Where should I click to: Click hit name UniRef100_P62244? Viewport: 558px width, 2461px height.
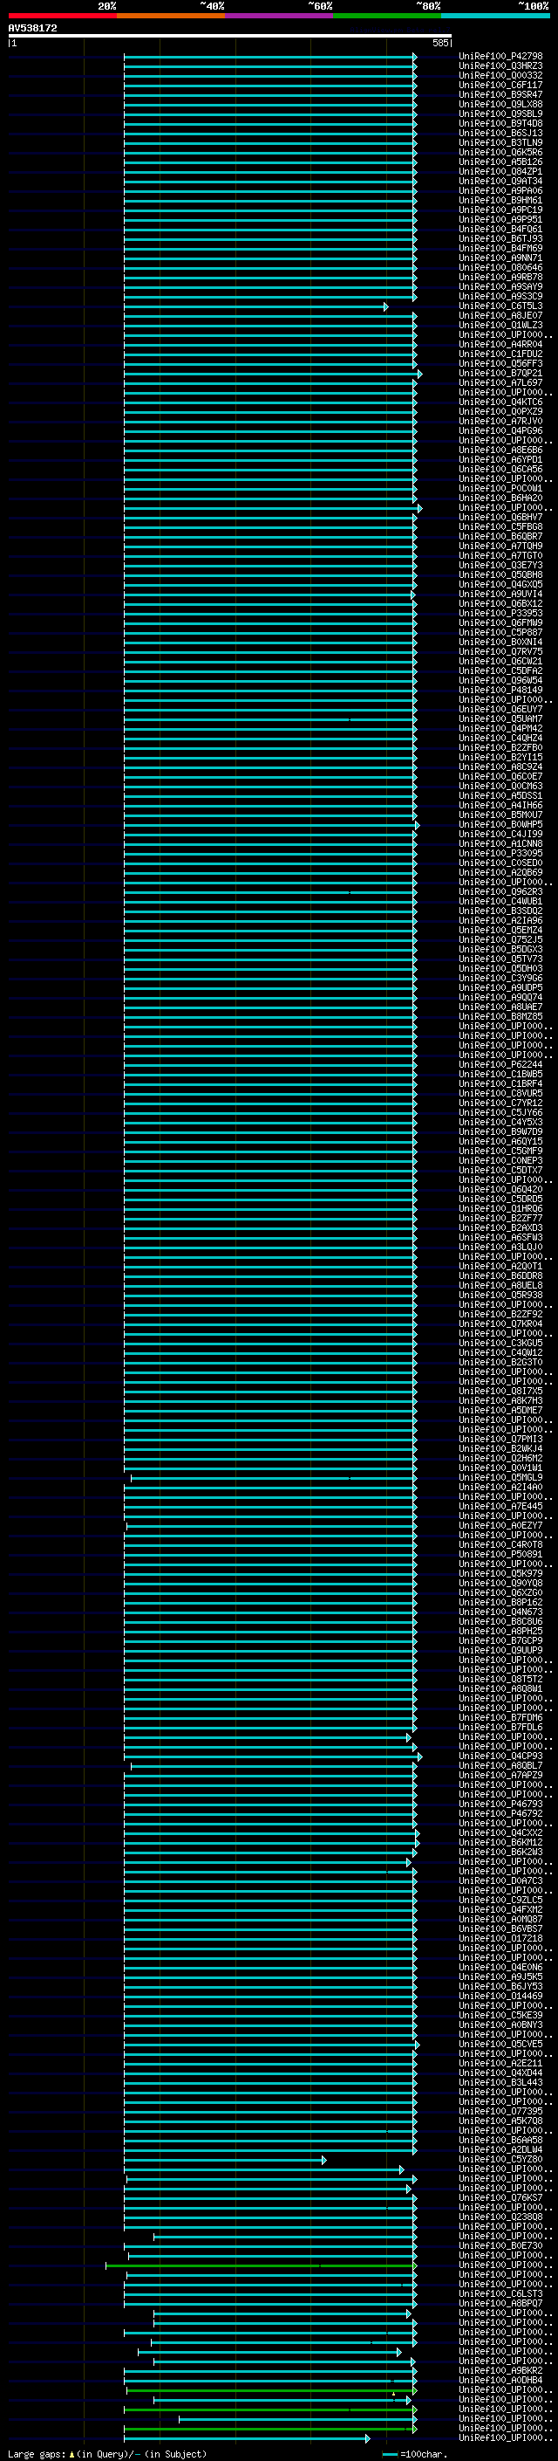click(500, 1064)
